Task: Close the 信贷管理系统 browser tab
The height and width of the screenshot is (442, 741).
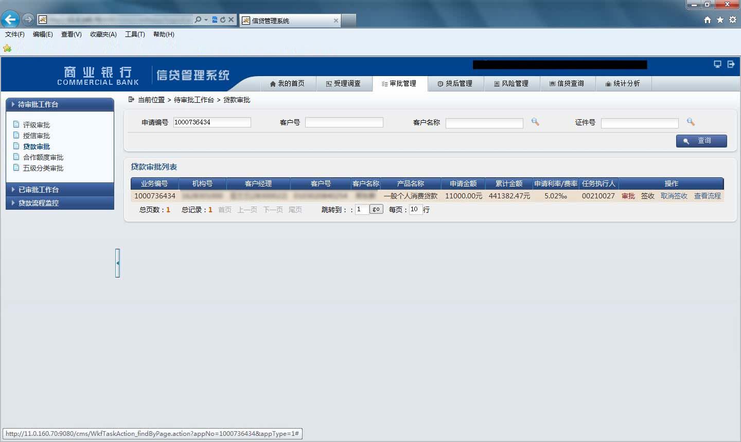Action: [336, 21]
